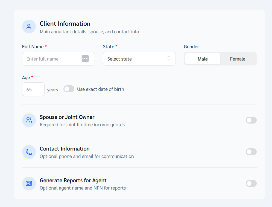Click the Generate Reports ID card icon
This screenshot has height=207, width=272.
pos(29,184)
